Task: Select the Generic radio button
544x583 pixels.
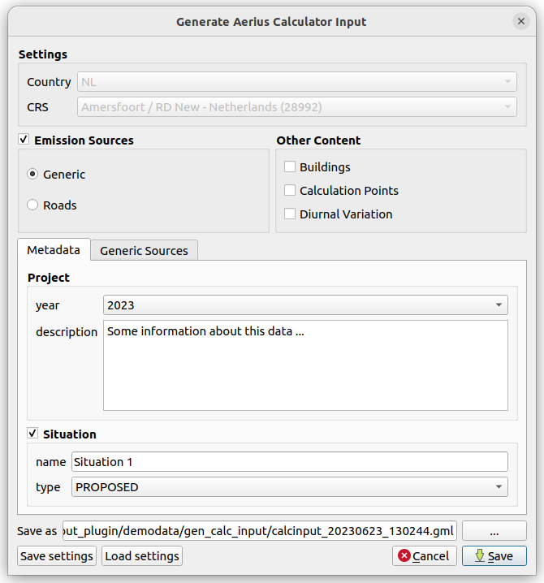Action: coord(32,175)
